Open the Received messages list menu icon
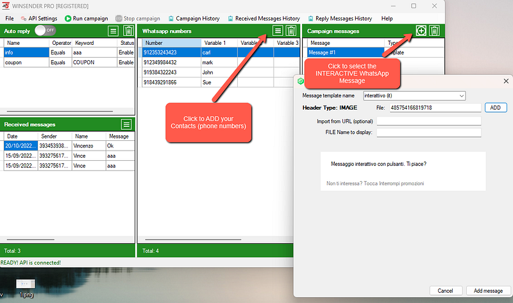The image size is (513, 303). 126,124
